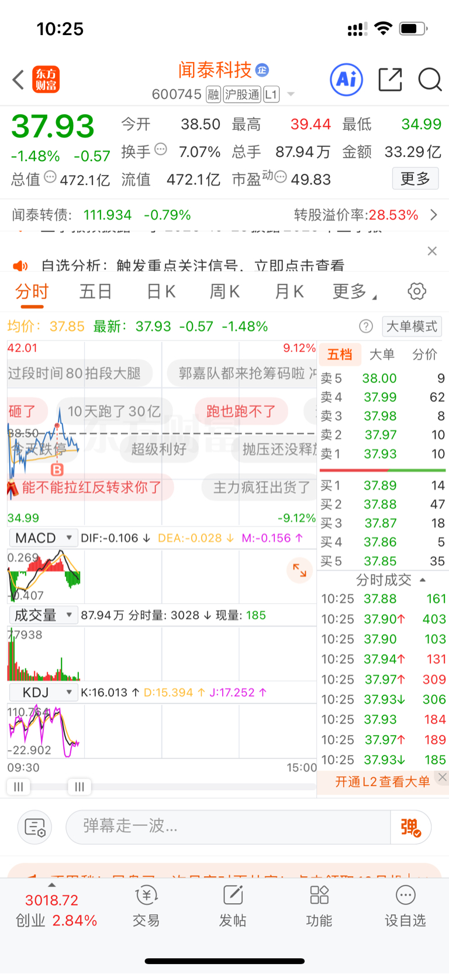Screen dimensions: 449x974
Task: Open the 东方财富 logo icon
Action: [x=46, y=80]
